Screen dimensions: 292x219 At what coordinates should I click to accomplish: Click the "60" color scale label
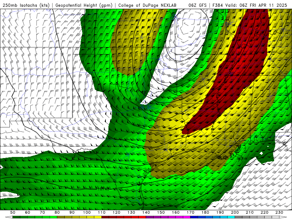click(27, 212)
